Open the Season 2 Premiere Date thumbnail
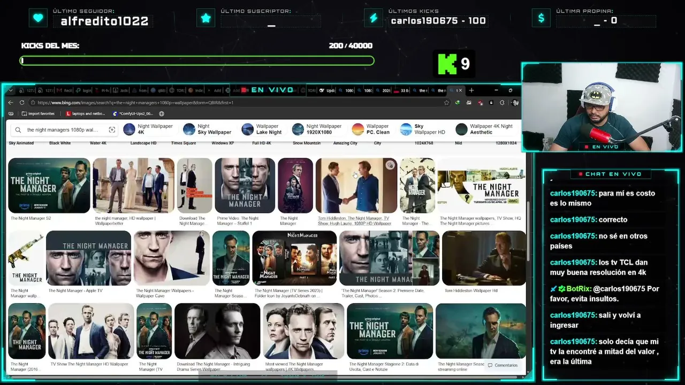Image resolution: width=685 pixels, height=385 pixels. 390,258
